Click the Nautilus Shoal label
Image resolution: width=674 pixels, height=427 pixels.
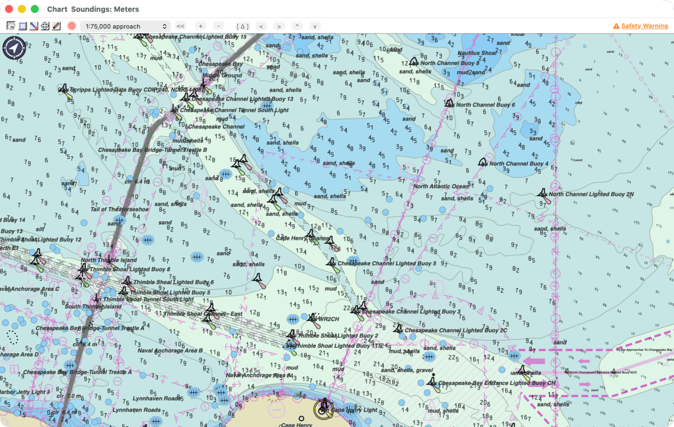pos(477,53)
